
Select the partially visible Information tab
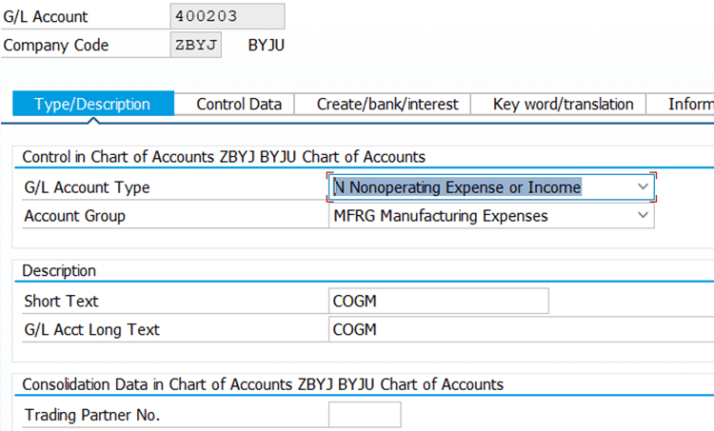coord(689,104)
